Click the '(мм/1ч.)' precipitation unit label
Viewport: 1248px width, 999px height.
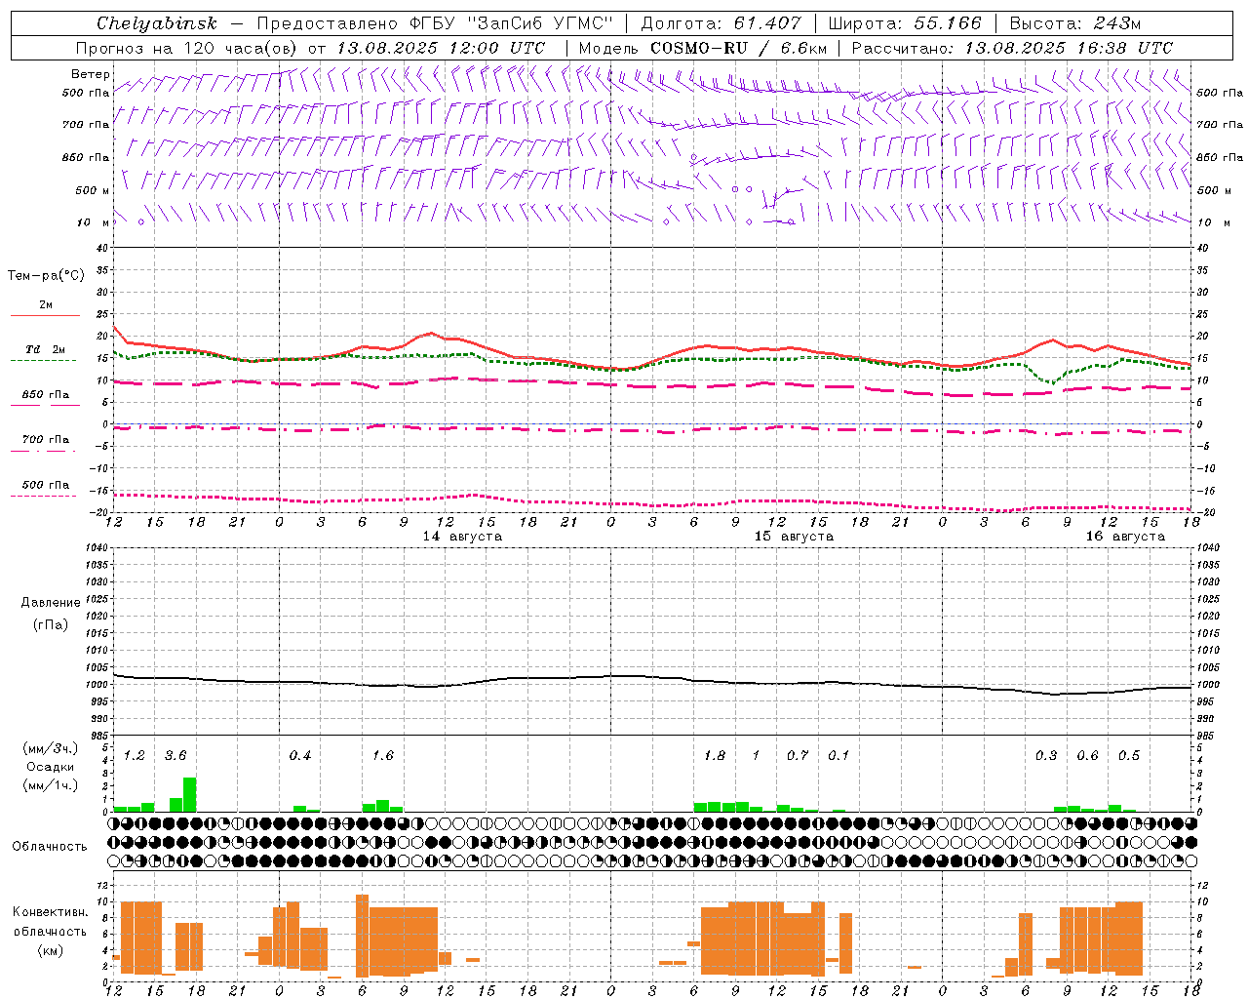[50, 785]
